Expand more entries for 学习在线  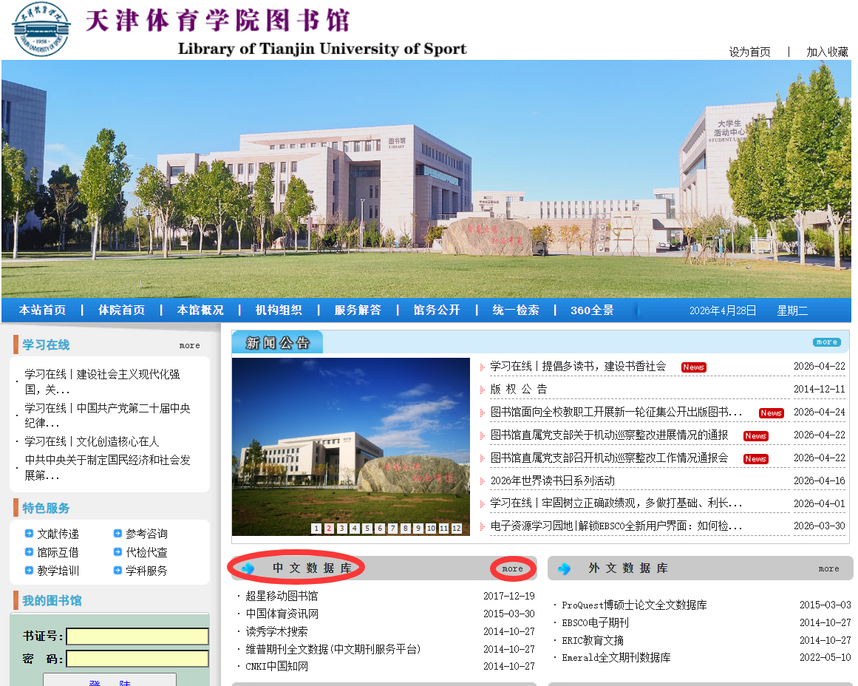pos(189,345)
